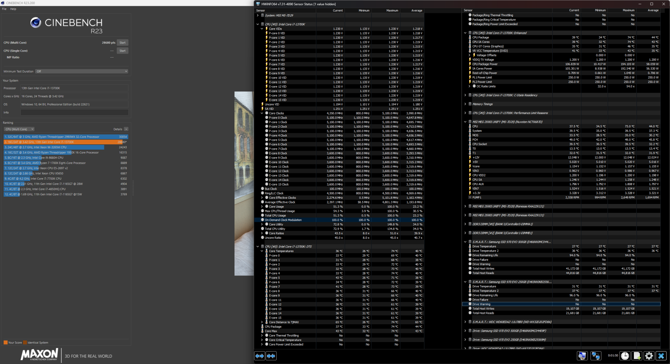The image size is (670, 364).
Task: Click the On-Demand Clock Modulation row
Action: [339, 220]
